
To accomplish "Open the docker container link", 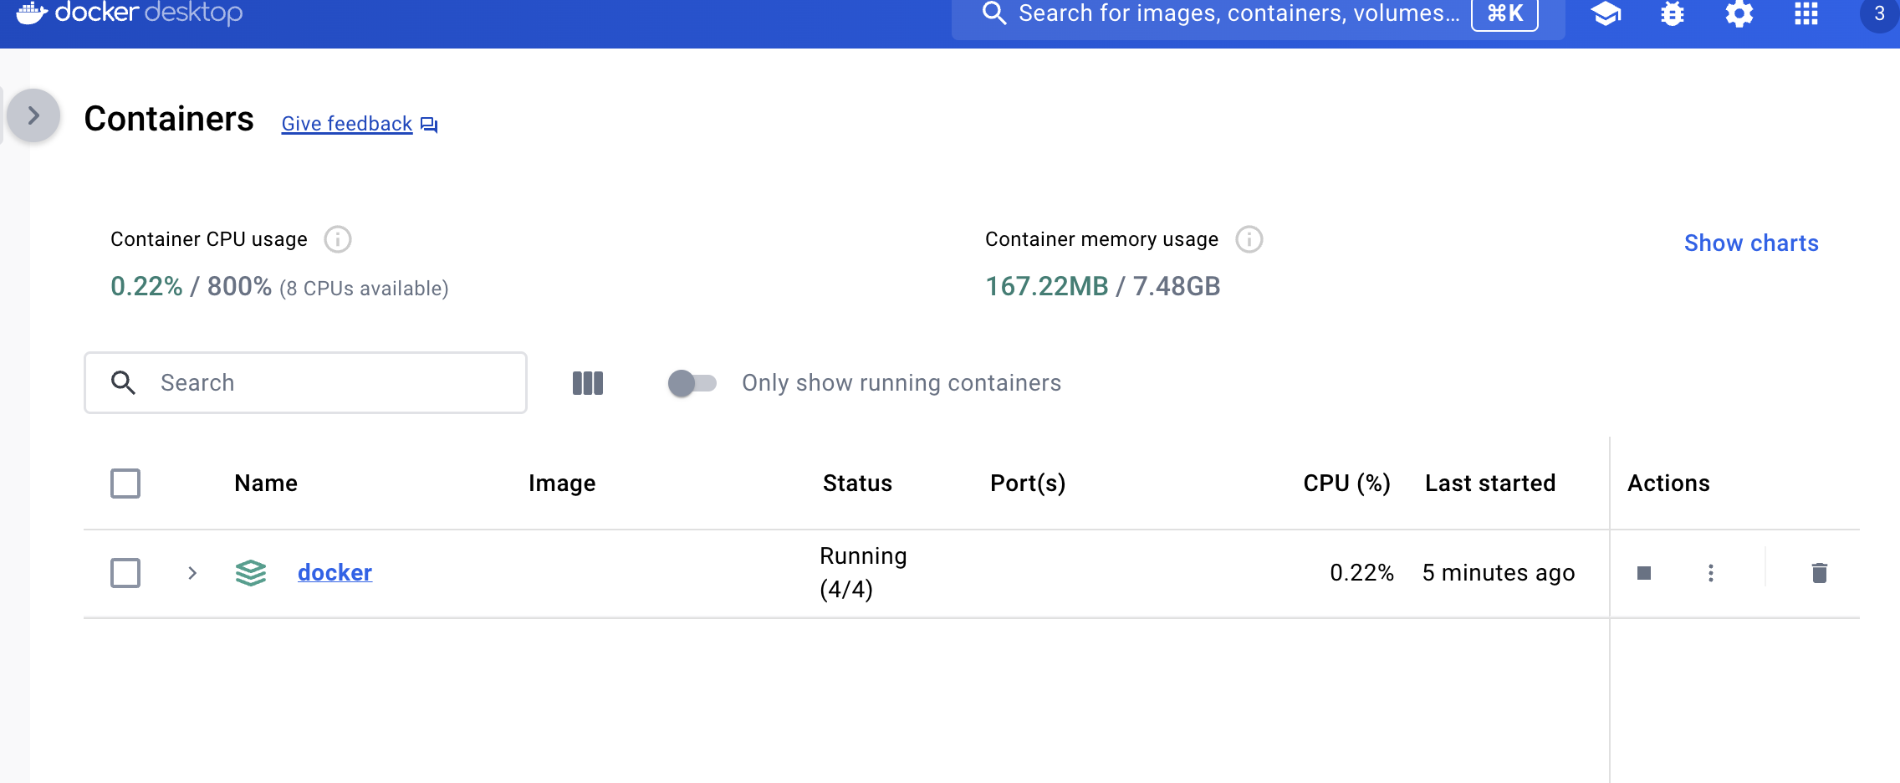I will click(335, 572).
